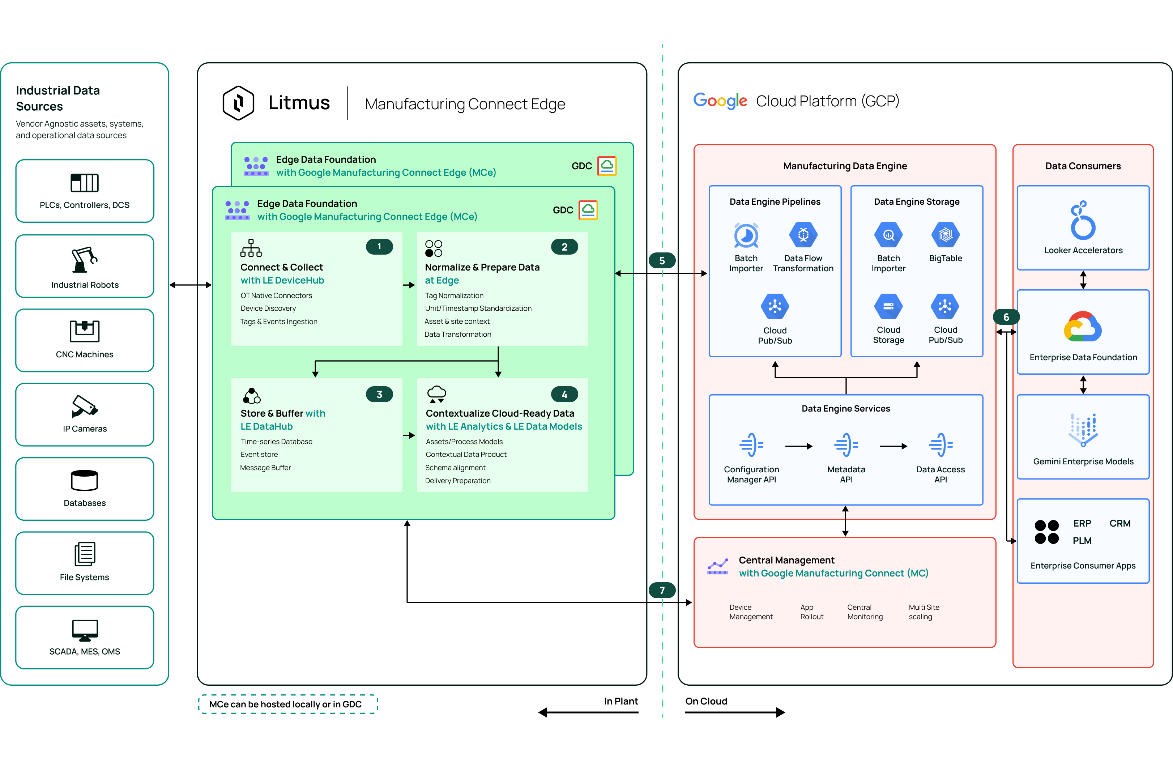Click Enterprise Consumer Apps four-dots icon
Viewport: 1173px width, 762px height.
point(1047,532)
